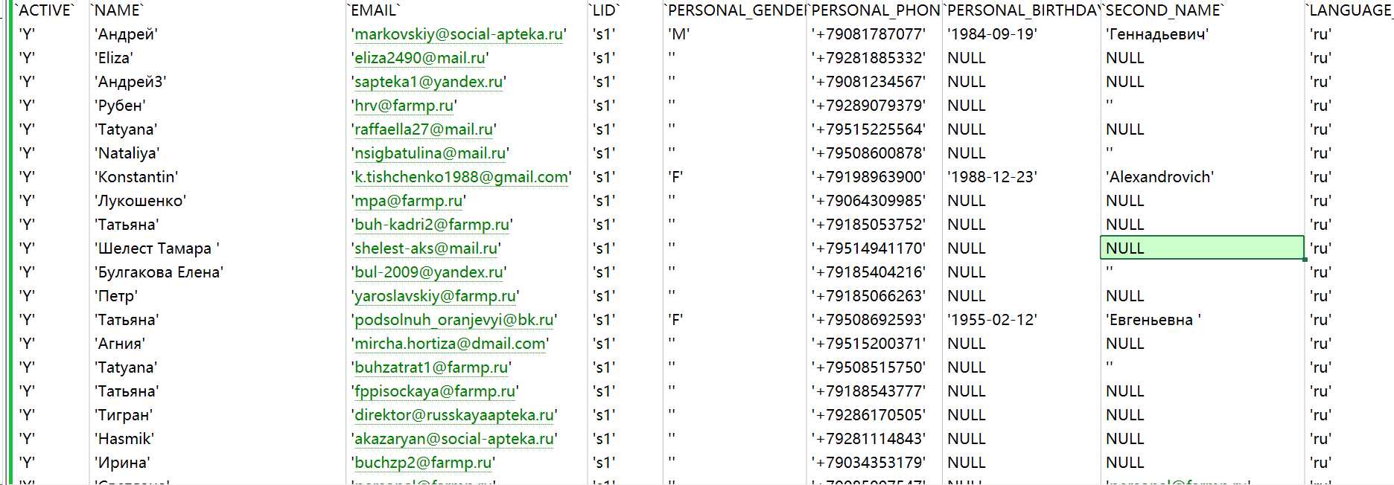Select the highlighted NULL cell in SECOND_NAME
This screenshot has height=485, width=1394.
[1202, 248]
